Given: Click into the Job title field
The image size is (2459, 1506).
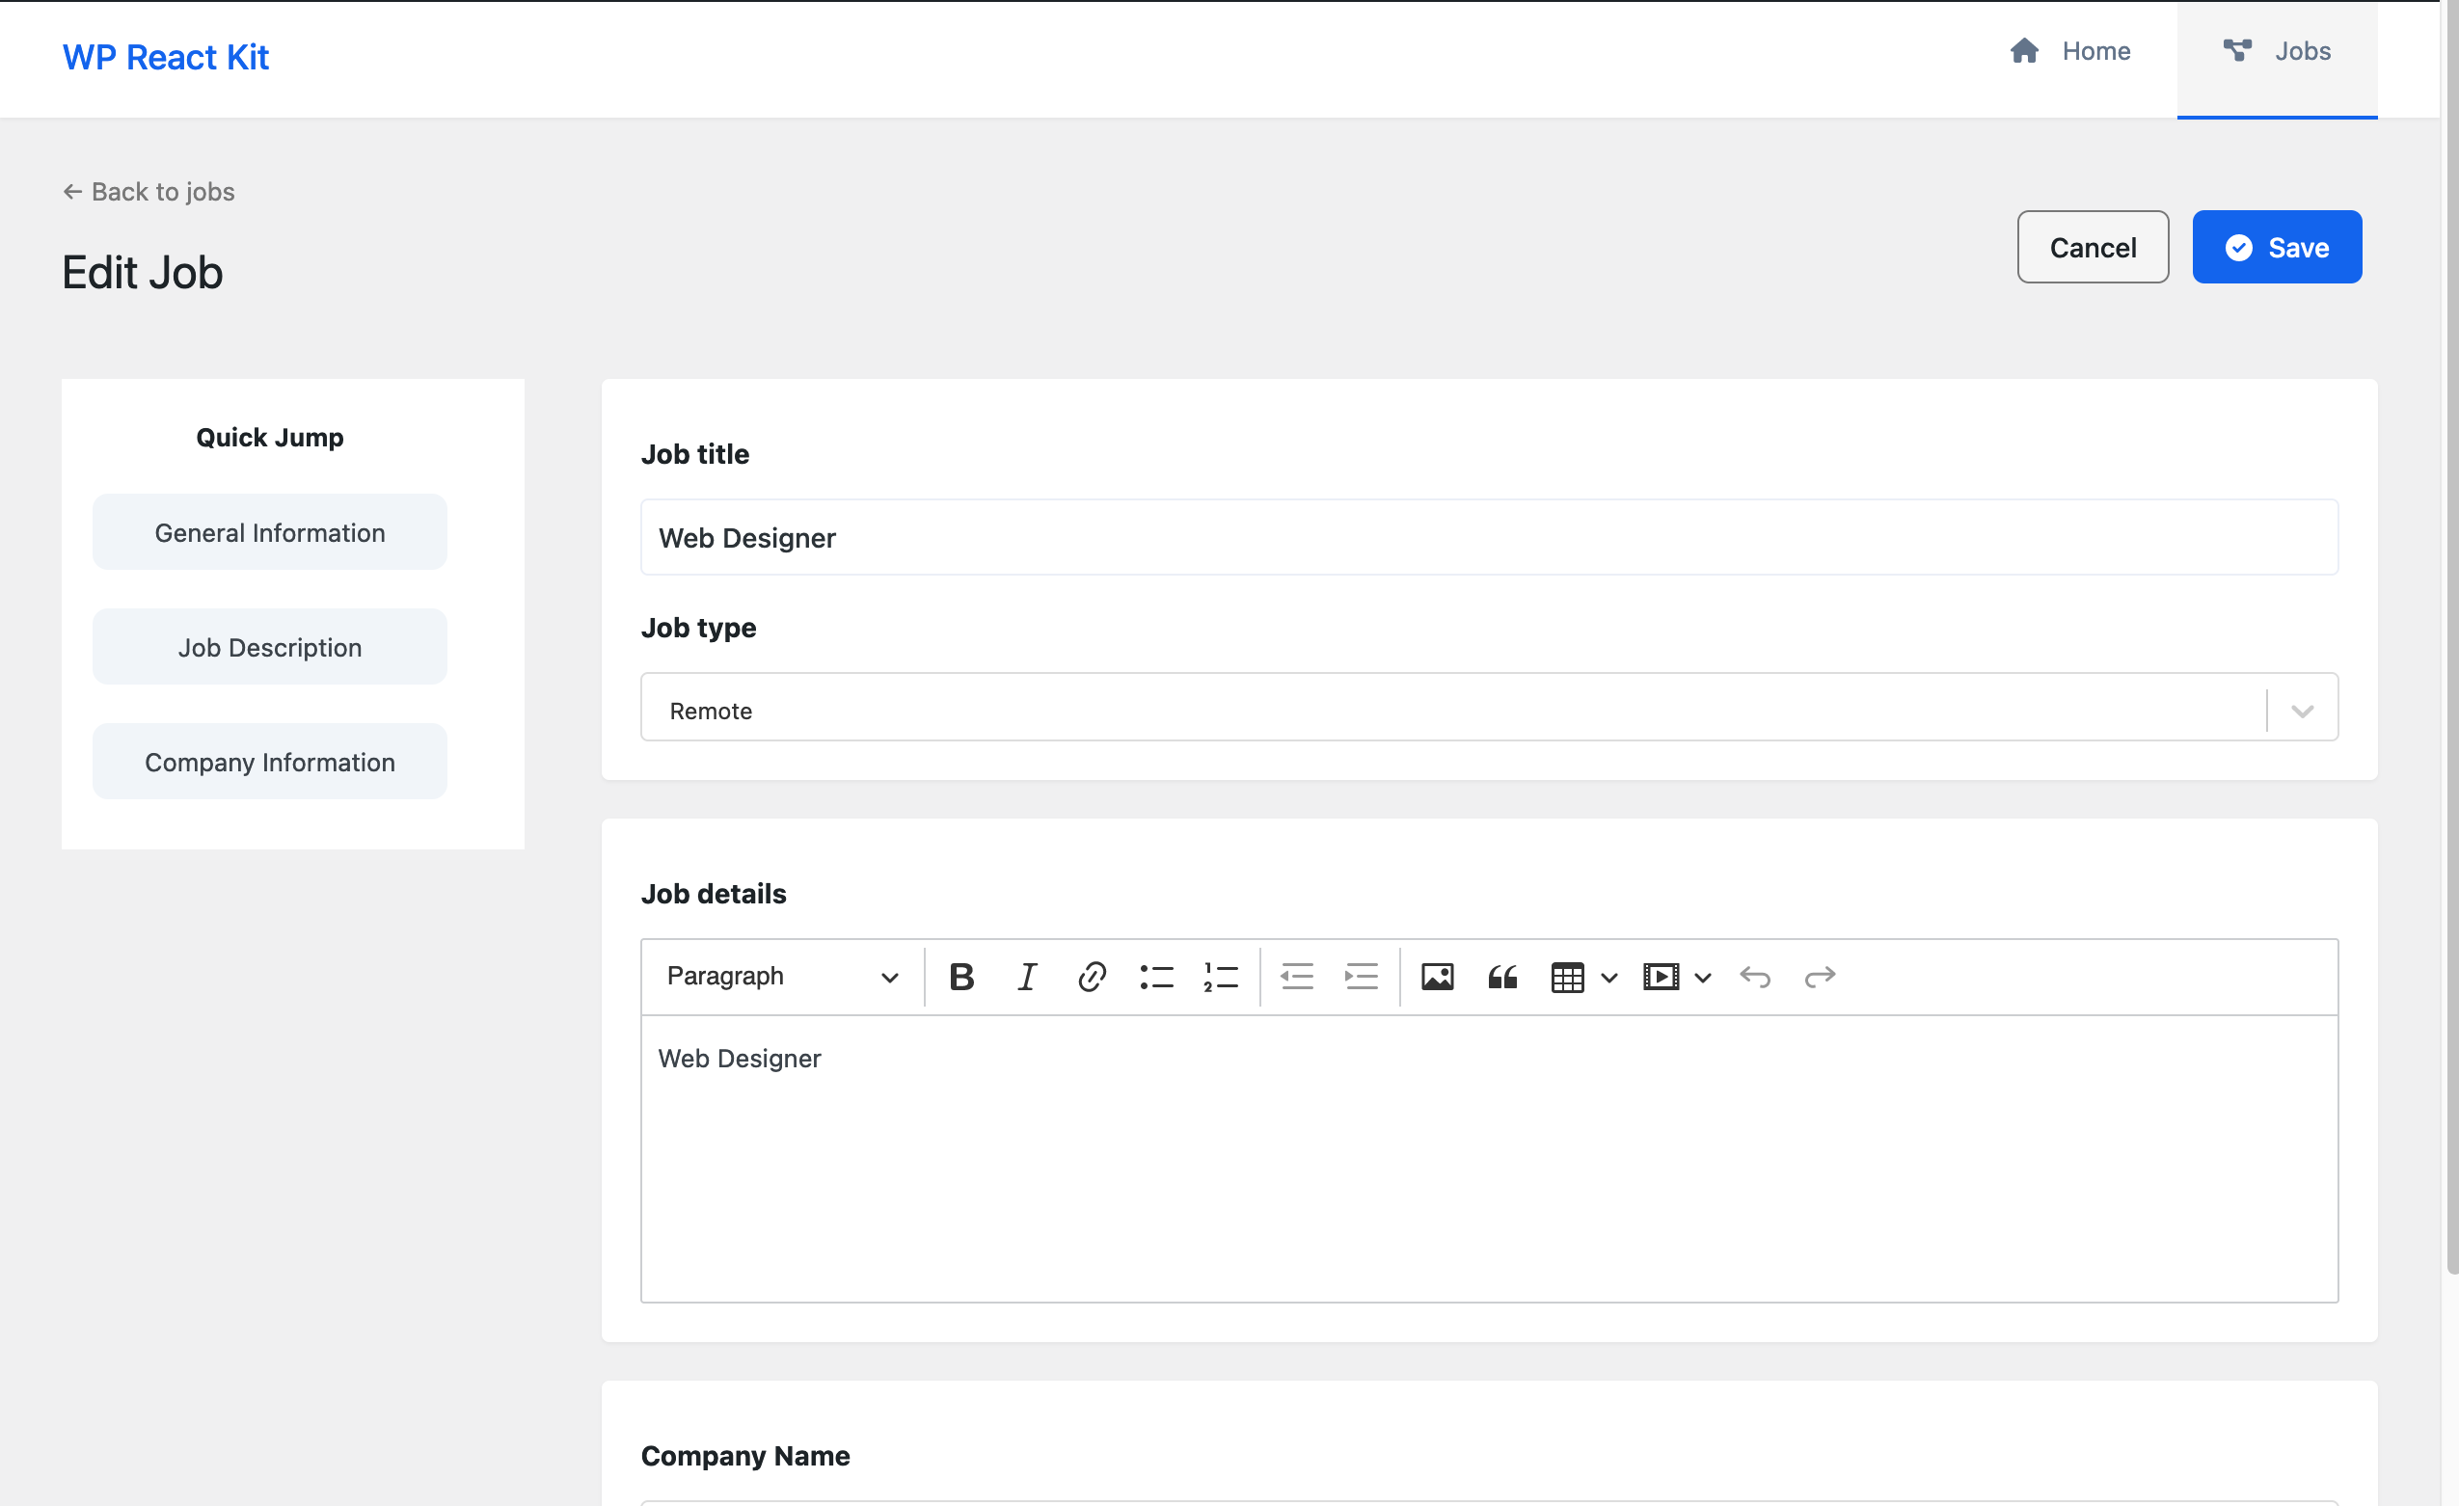Looking at the screenshot, I should pyautogui.click(x=1488, y=538).
